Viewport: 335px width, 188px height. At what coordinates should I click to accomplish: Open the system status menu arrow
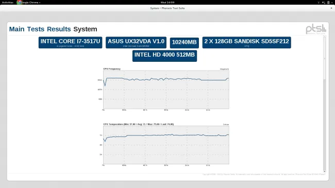point(332,3)
